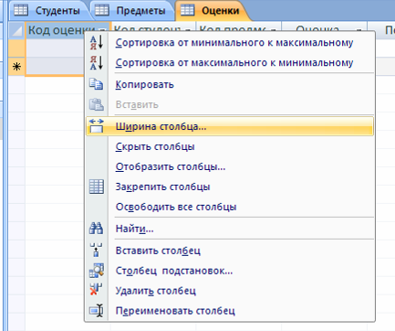The height and width of the screenshot is (331, 395).
Task: Click the lookup column icon
Action: pos(97,271)
